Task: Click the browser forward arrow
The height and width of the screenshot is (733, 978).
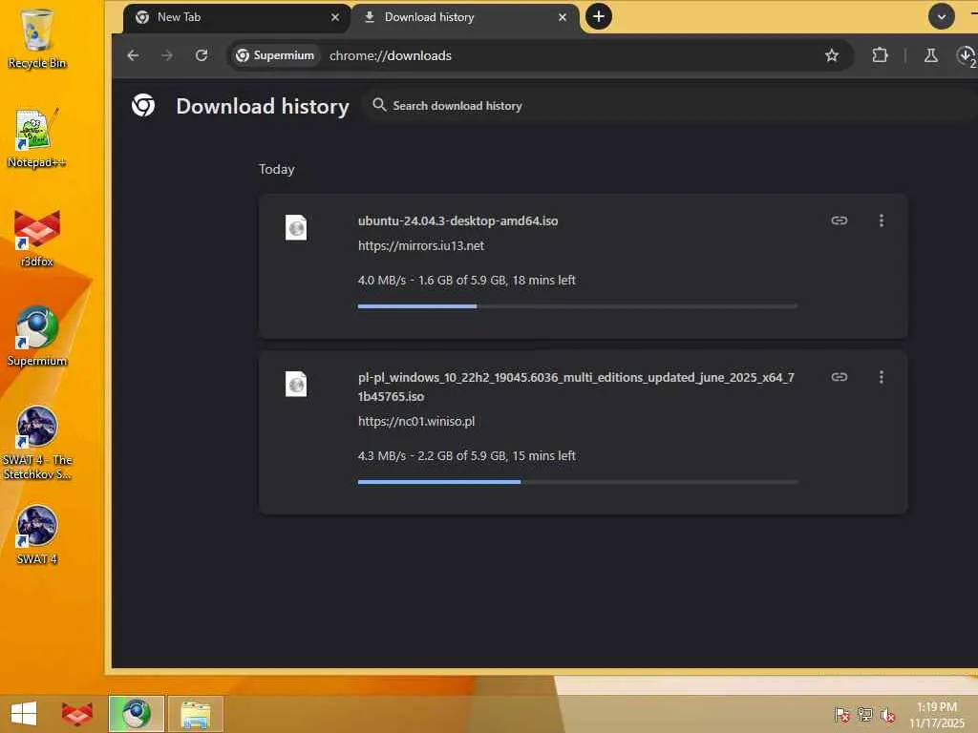Action: point(167,55)
